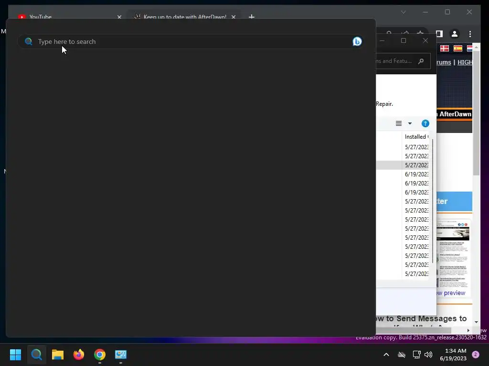Click the Bing chat icon in search panel
The image size is (489, 366).
(357, 41)
